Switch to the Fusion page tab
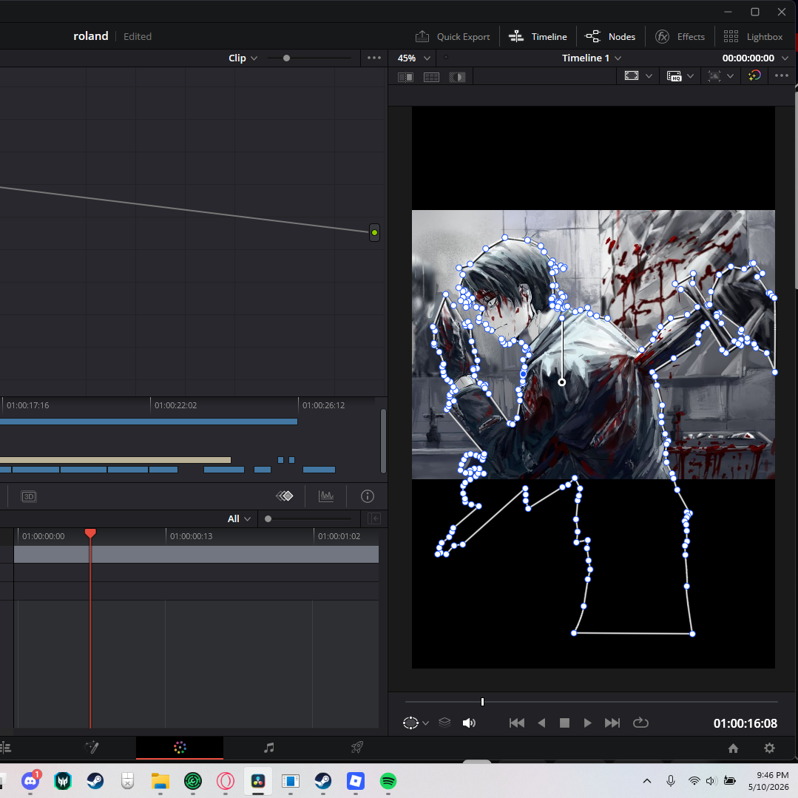Image resolution: width=798 pixels, height=798 pixels. tap(92, 747)
